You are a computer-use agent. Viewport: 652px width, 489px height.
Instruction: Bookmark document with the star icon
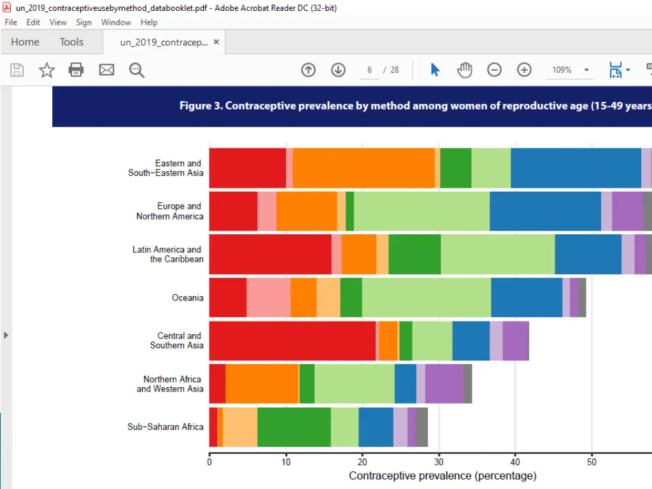(46, 70)
